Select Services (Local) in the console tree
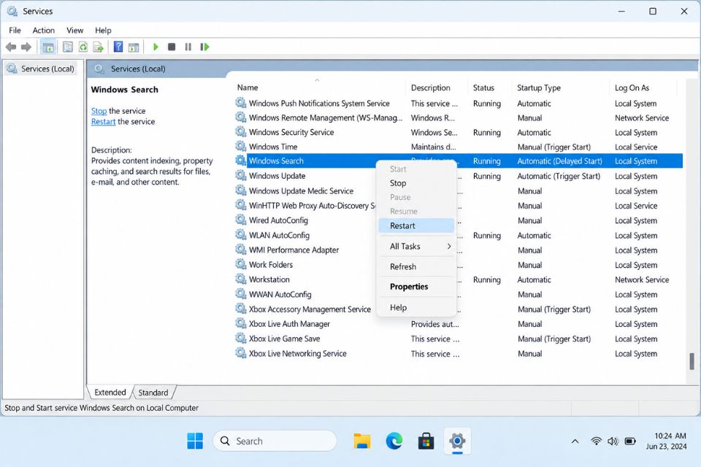This screenshot has height=467, width=701. click(x=41, y=69)
